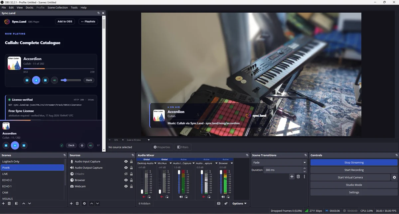This screenshot has height=214, width=399.
Task: Open source properties gear in Sources toolbar
Action: [84, 203]
